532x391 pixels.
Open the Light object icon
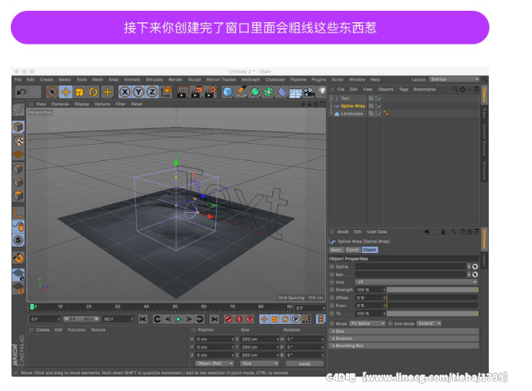(x=323, y=91)
